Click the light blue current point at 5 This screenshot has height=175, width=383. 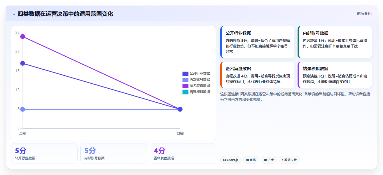click(x=23, y=109)
